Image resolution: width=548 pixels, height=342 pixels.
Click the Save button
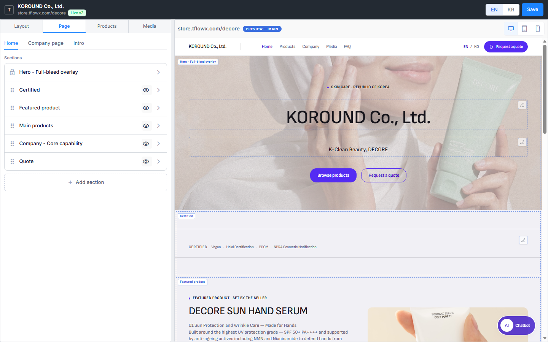pyautogui.click(x=532, y=10)
